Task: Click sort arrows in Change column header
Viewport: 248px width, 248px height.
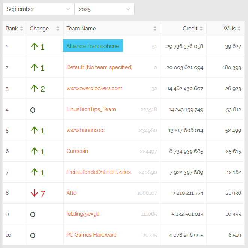Action: (x=58, y=29)
